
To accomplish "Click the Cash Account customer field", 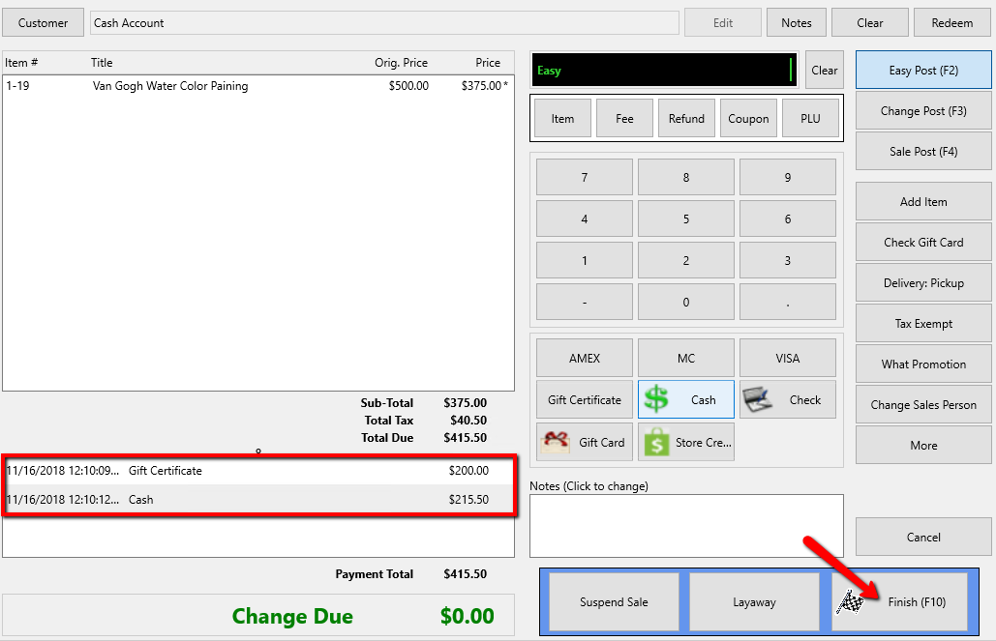I will [x=384, y=23].
